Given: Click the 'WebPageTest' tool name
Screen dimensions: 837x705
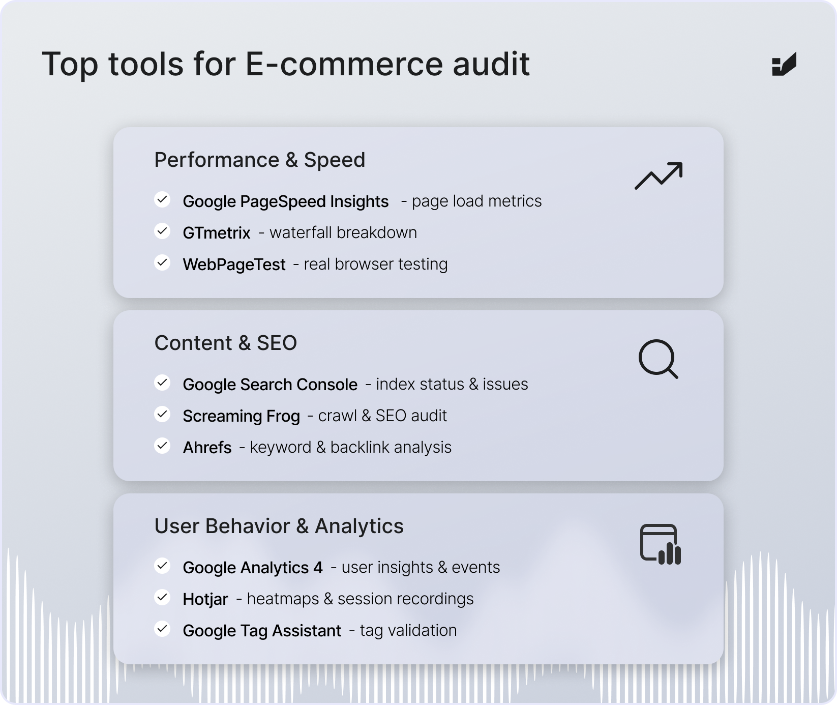Looking at the screenshot, I should 234,265.
